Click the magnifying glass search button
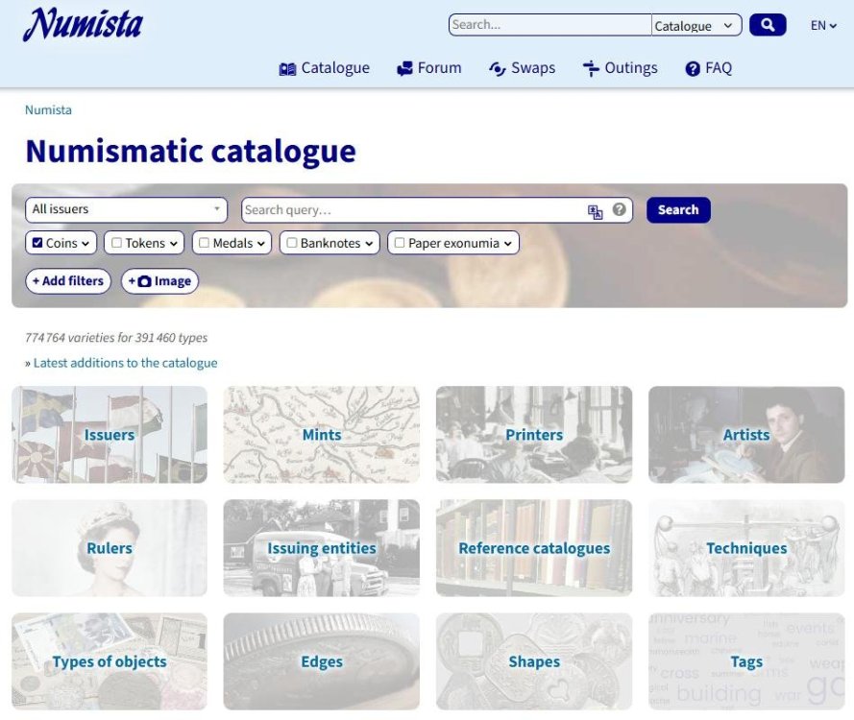Viewport: 854px width, 720px height. pyautogui.click(x=768, y=25)
